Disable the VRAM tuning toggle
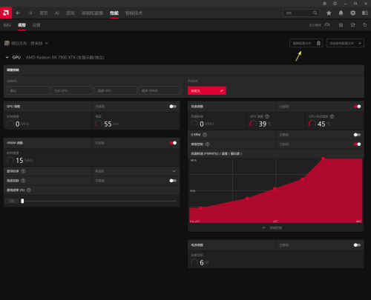 coord(173,143)
